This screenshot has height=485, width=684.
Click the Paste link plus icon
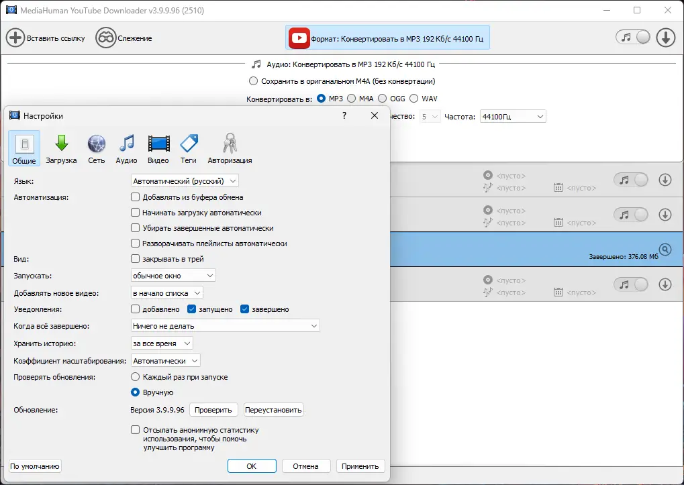point(15,38)
